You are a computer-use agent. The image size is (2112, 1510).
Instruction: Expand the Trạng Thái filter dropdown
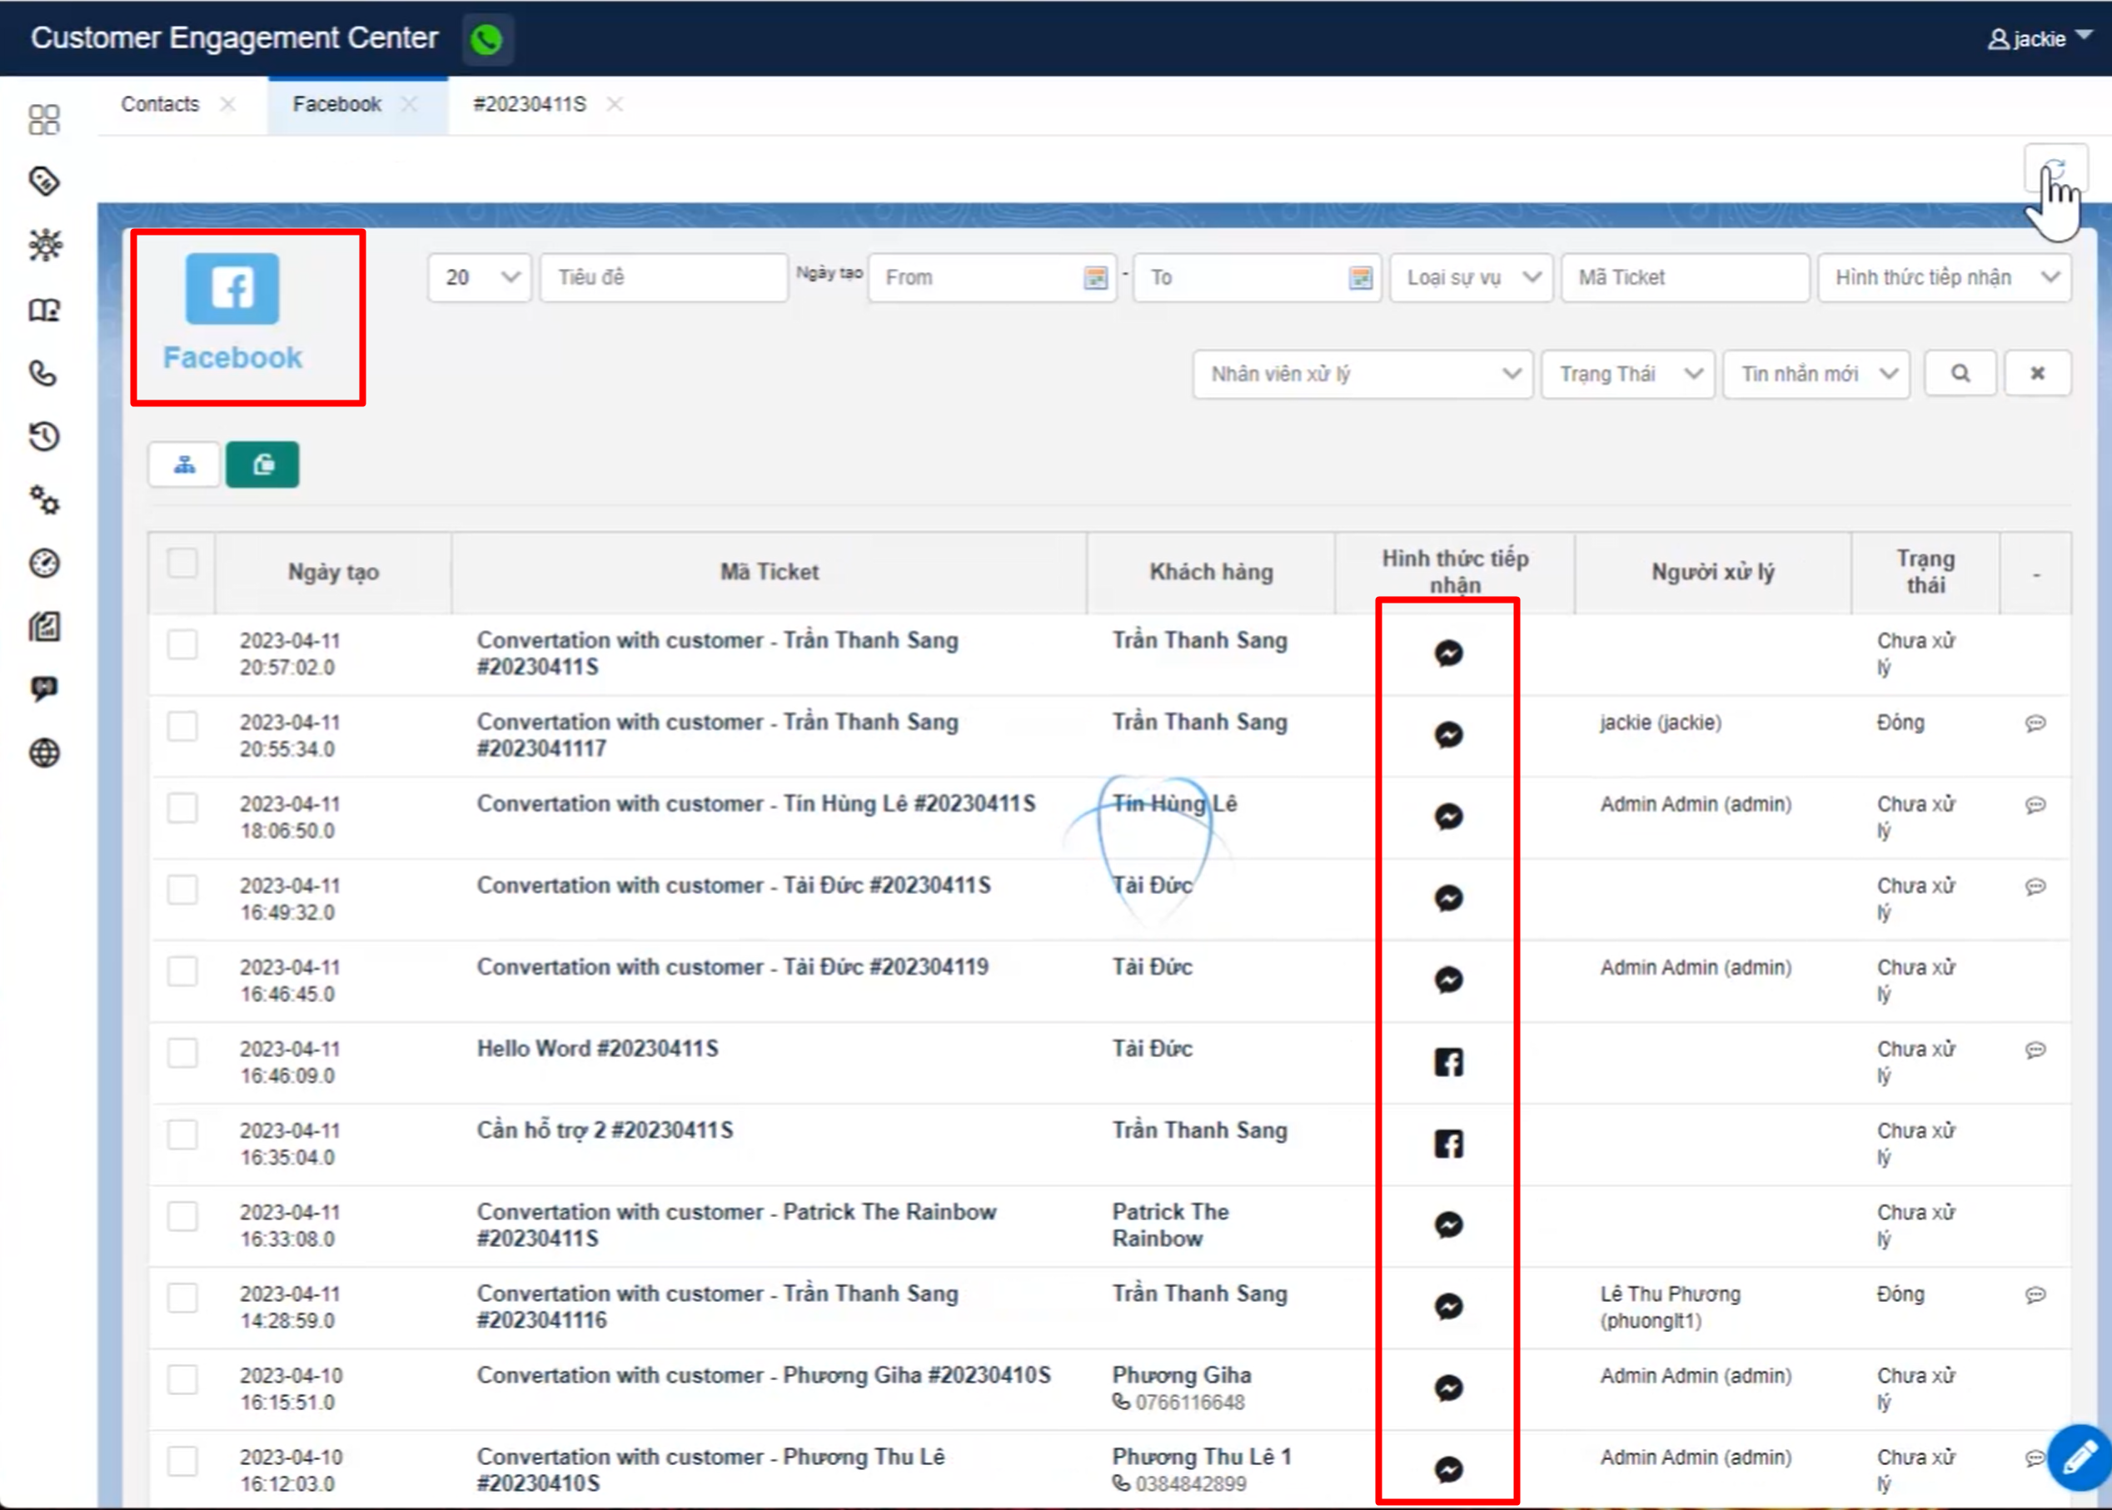(x=1627, y=374)
